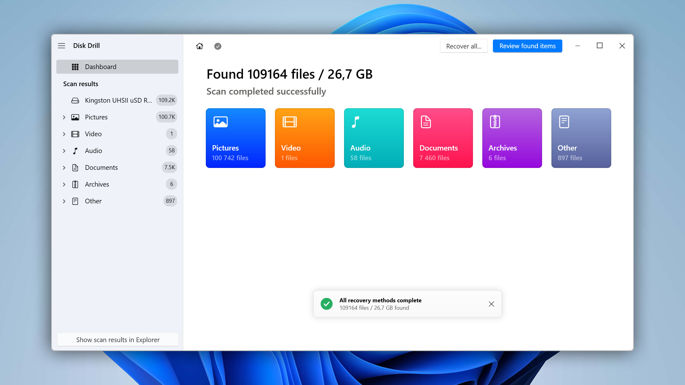
Task: Open Other category in sidebar
Action: [117, 201]
